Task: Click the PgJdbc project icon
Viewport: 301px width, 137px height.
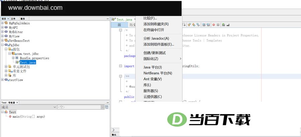Action: tap(6, 45)
